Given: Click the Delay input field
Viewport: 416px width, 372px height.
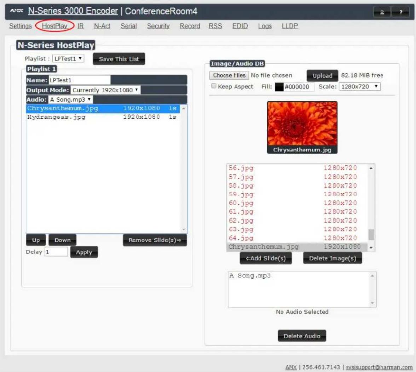Looking at the screenshot, I should (56, 252).
